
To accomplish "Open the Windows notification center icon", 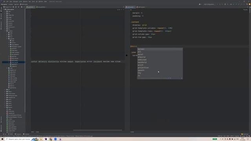I will 248,139.
